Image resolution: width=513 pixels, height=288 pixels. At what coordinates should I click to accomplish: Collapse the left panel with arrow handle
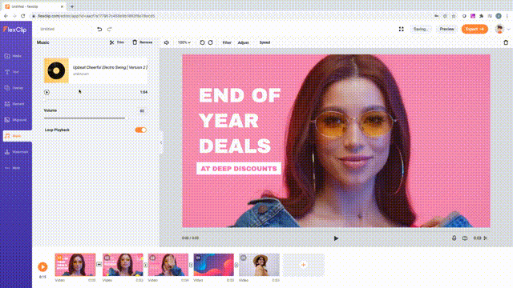coord(161,142)
